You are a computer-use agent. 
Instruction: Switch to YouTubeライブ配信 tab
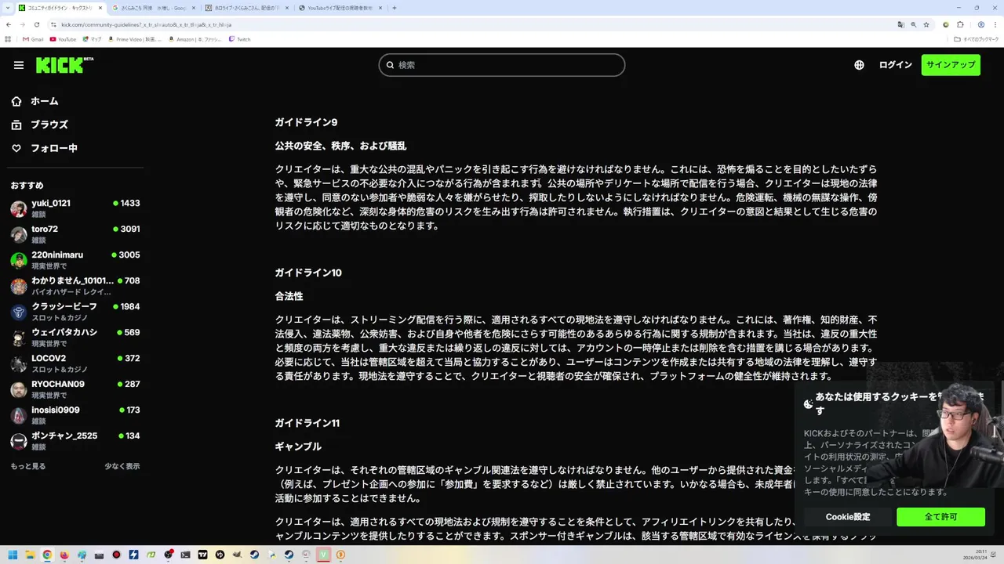340,8
